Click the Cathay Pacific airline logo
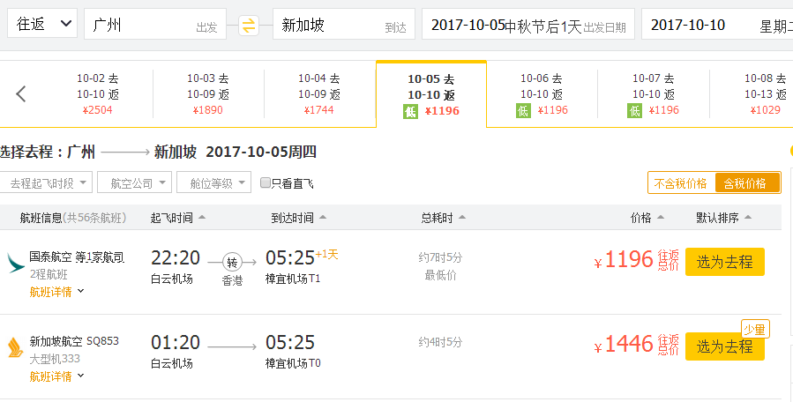 [x=15, y=264]
